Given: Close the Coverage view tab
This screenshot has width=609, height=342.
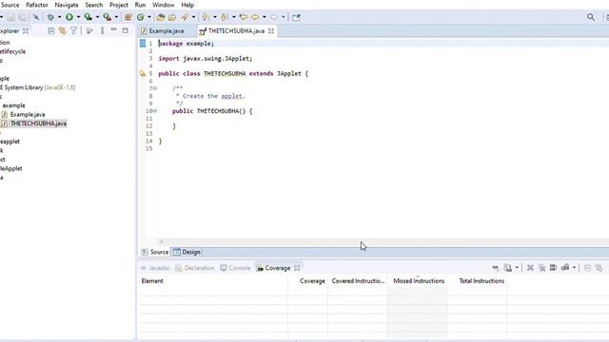Looking at the screenshot, I should click(297, 268).
